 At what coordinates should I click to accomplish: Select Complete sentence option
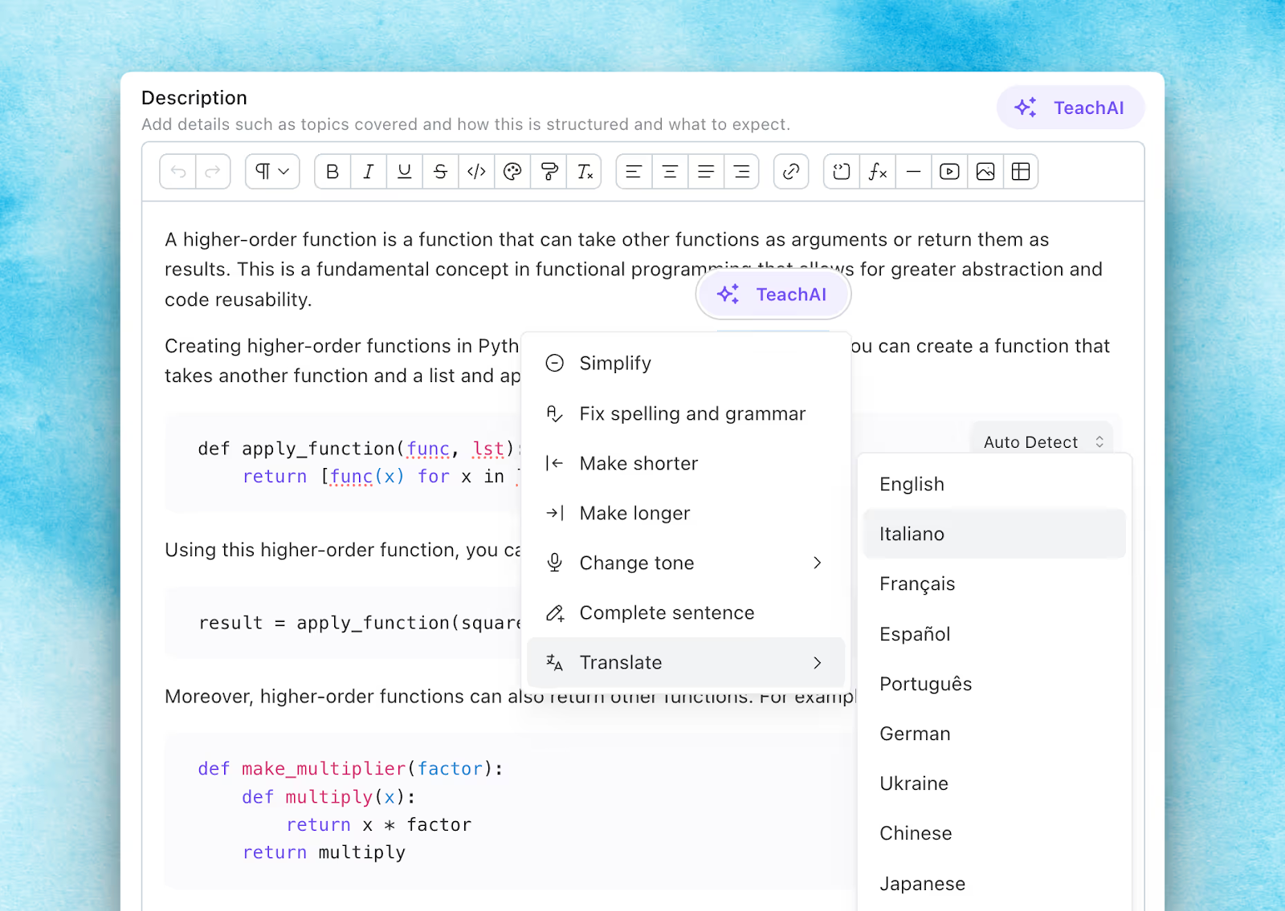click(x=686, y=612)
